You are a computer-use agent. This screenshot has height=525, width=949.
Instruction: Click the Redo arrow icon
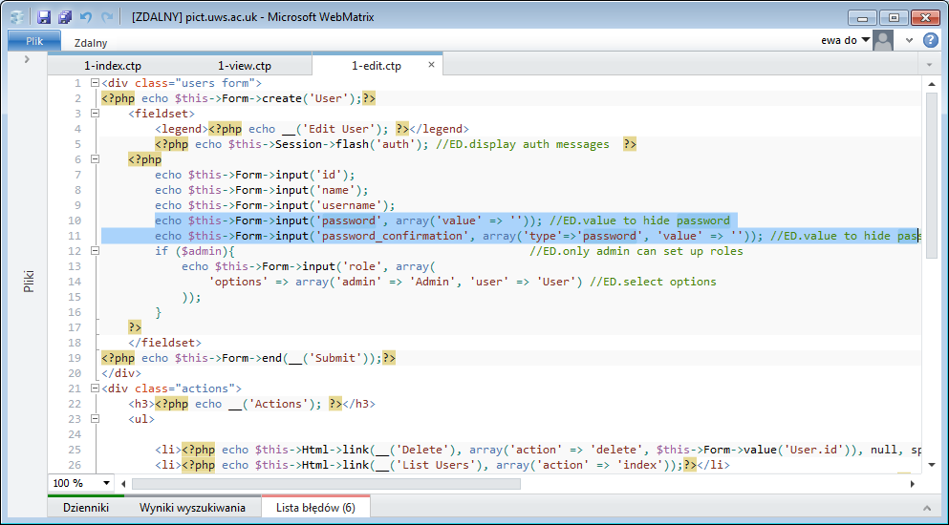coord(107,17)
